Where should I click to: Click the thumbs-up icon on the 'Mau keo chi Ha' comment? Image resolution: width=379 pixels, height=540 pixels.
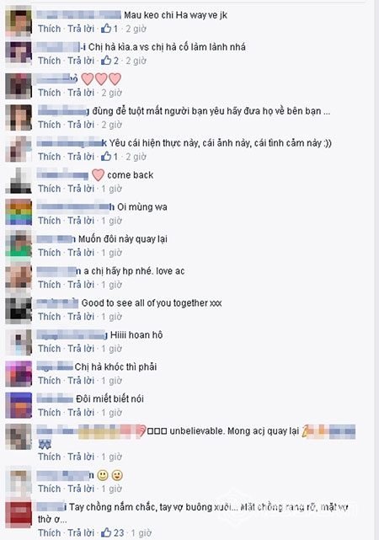click(x=105, y=29)
